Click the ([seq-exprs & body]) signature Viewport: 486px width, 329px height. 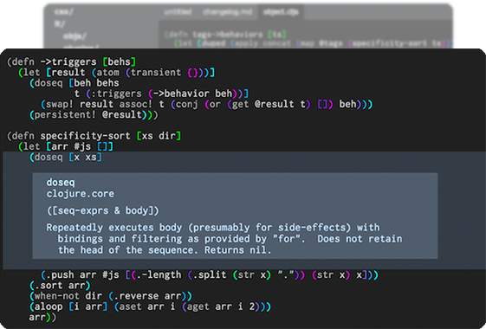tap(102, 210)
